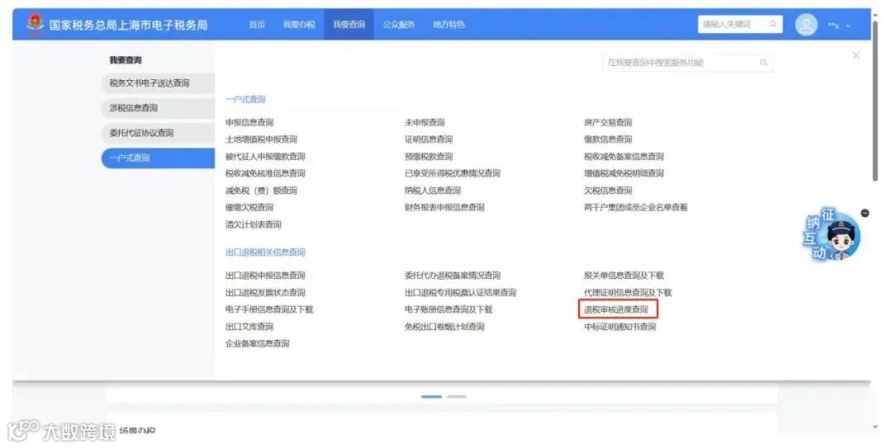Open 退税审核进度查询 link
This screenshot has width=892, height=448.
[616, 310]
